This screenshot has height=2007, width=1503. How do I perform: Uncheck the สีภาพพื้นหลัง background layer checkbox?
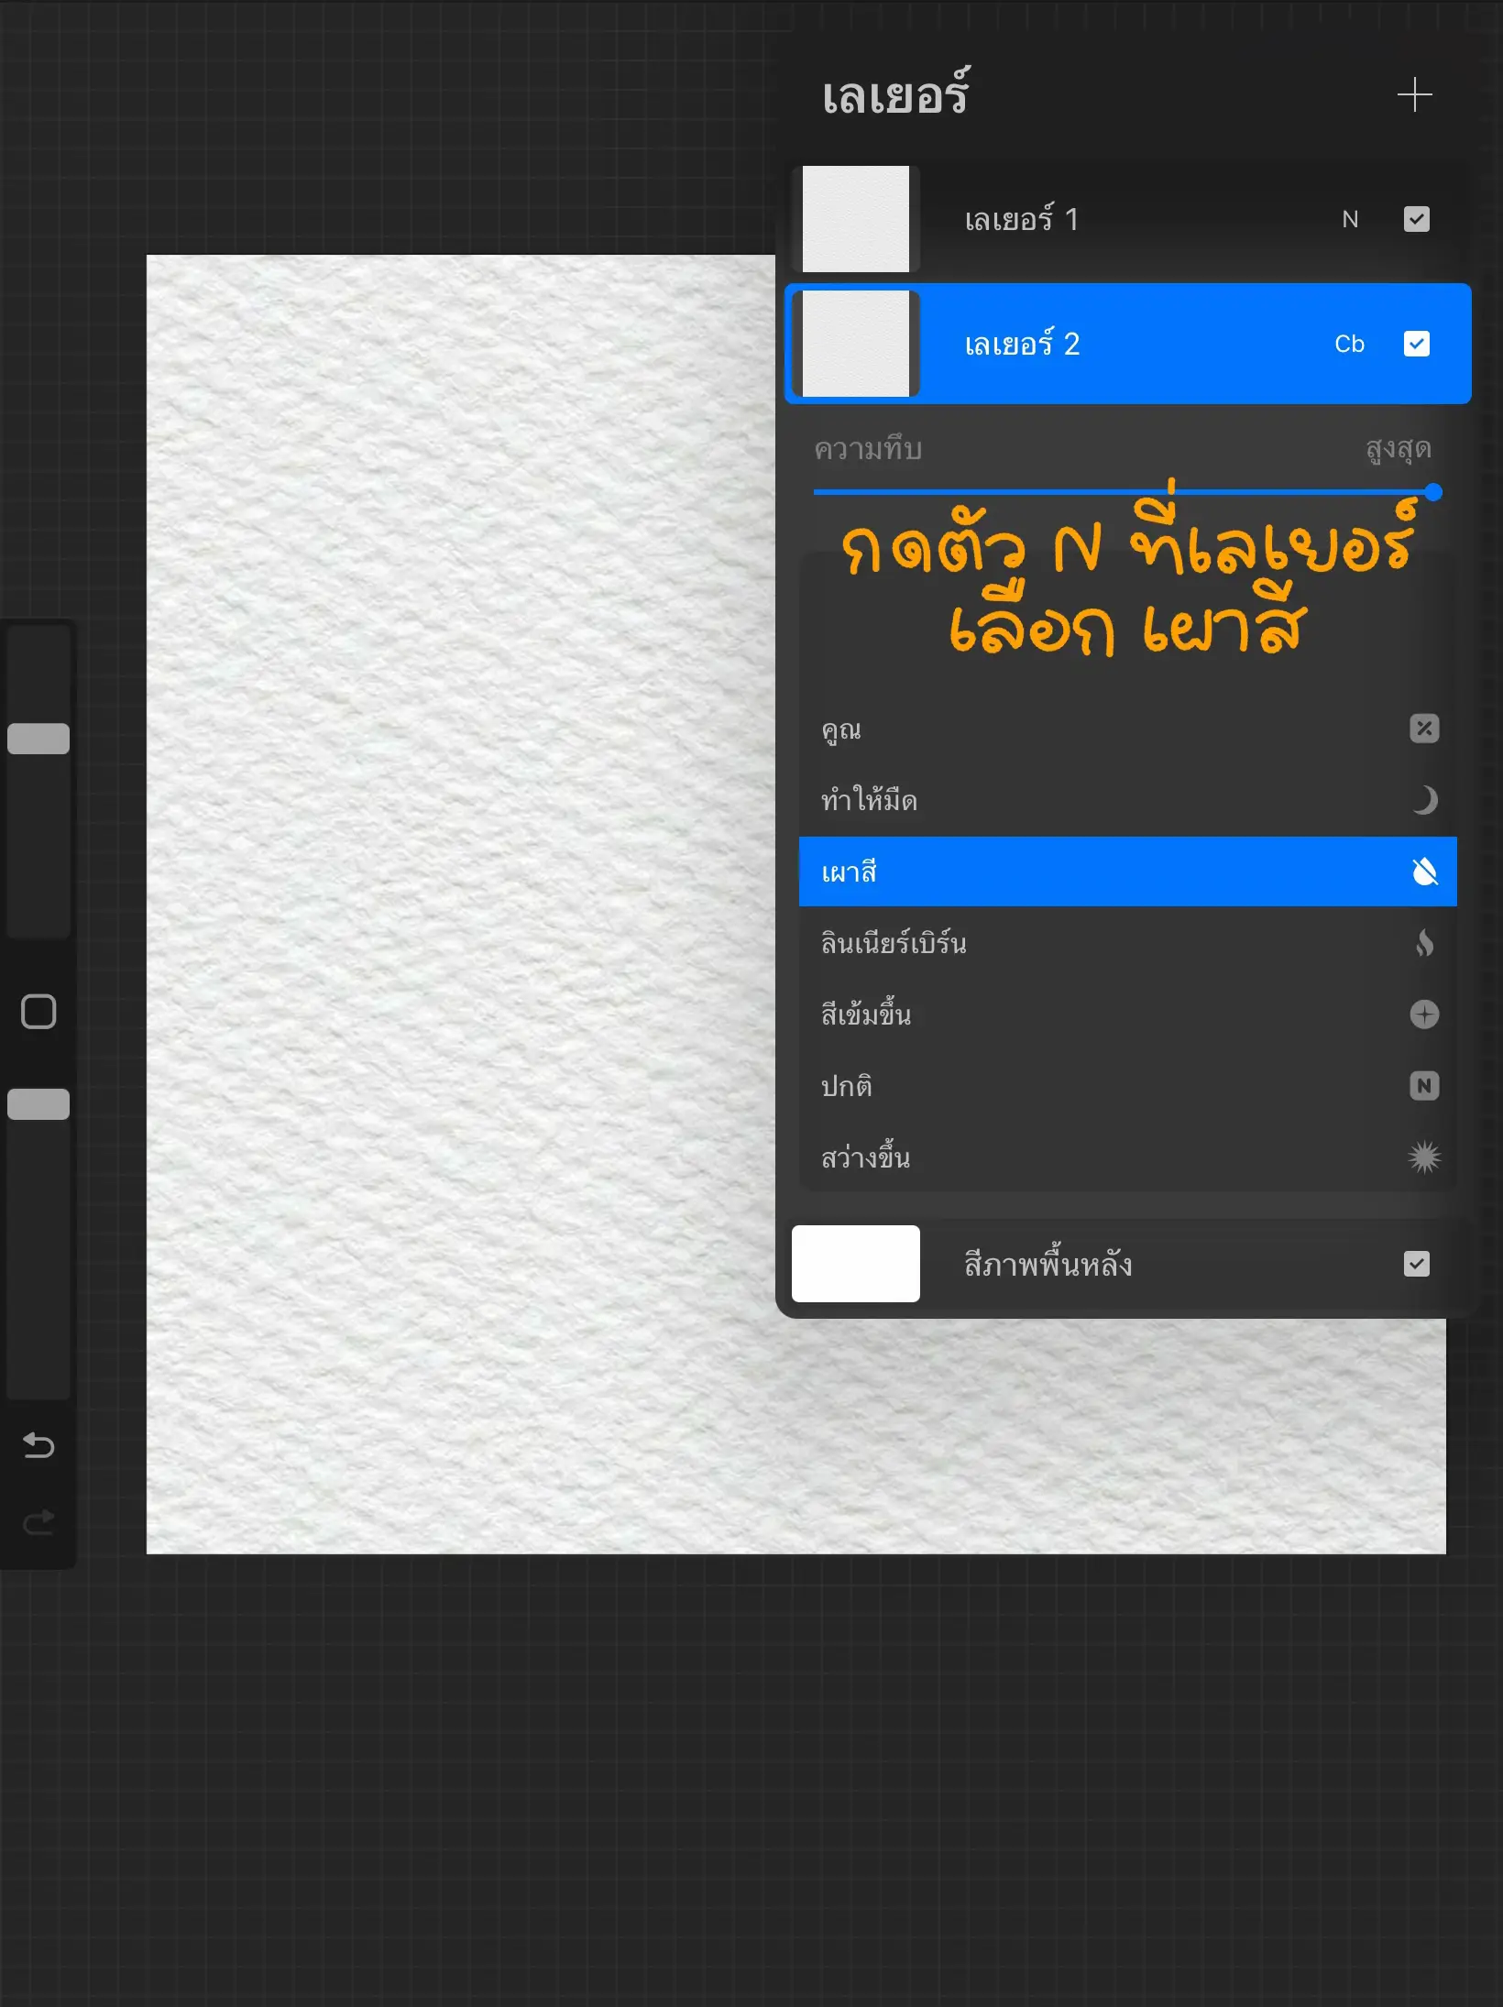tap(1416, 1265)
